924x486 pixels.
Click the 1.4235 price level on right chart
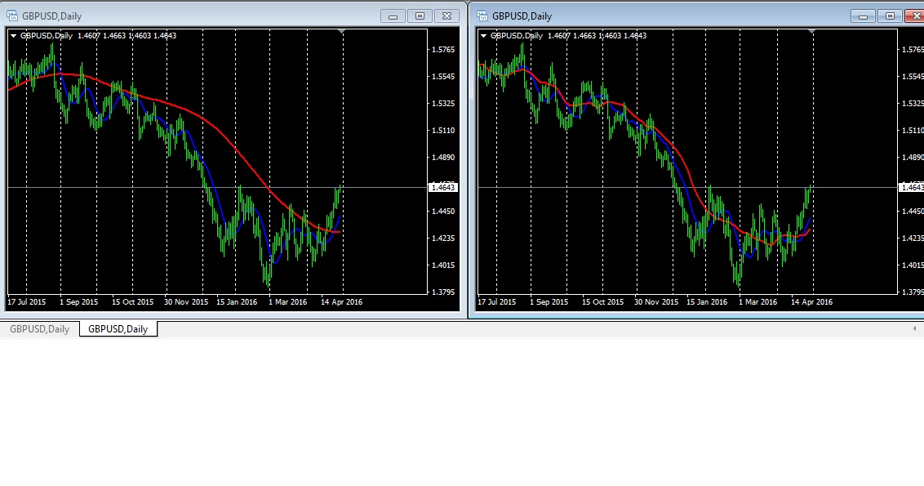[x=913, y=239]
